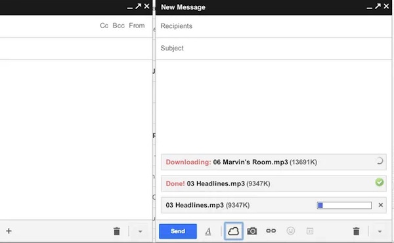The width and height of the screenshot is (394, 243).
Task: Open the emoticon picker
Action: click(x=290, y=231)
